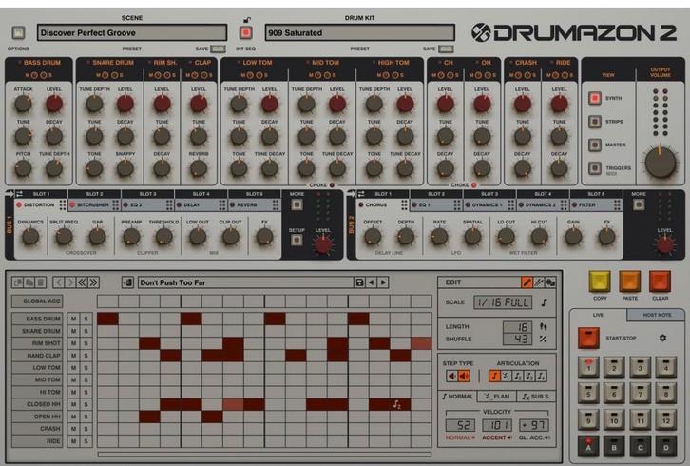
Task: Open the Scene preset name field
Action: (132, 32)
